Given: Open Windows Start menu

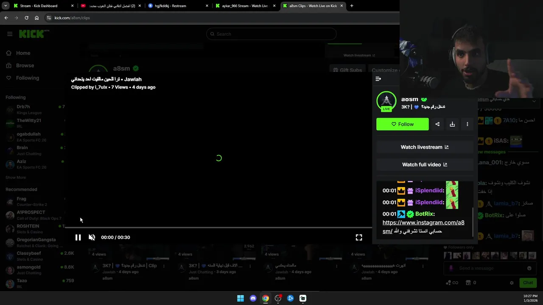Looking at the screenshot, I should click(241, 298).
